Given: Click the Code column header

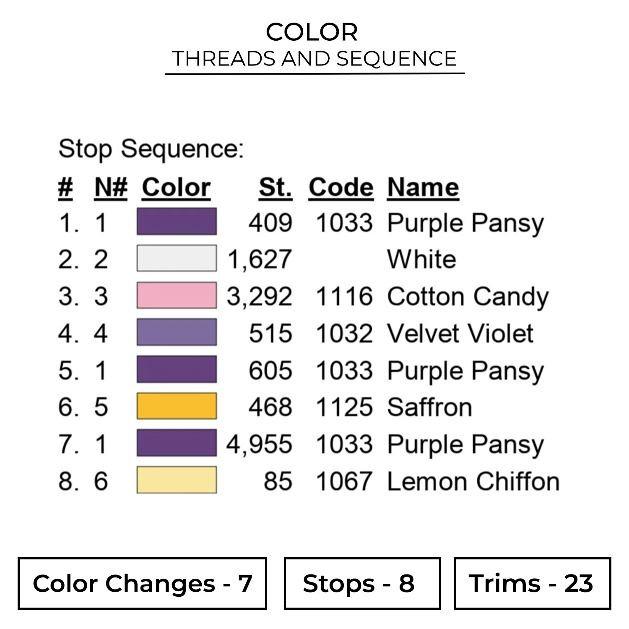Looking at the screenshot, I should coord(340,187).
